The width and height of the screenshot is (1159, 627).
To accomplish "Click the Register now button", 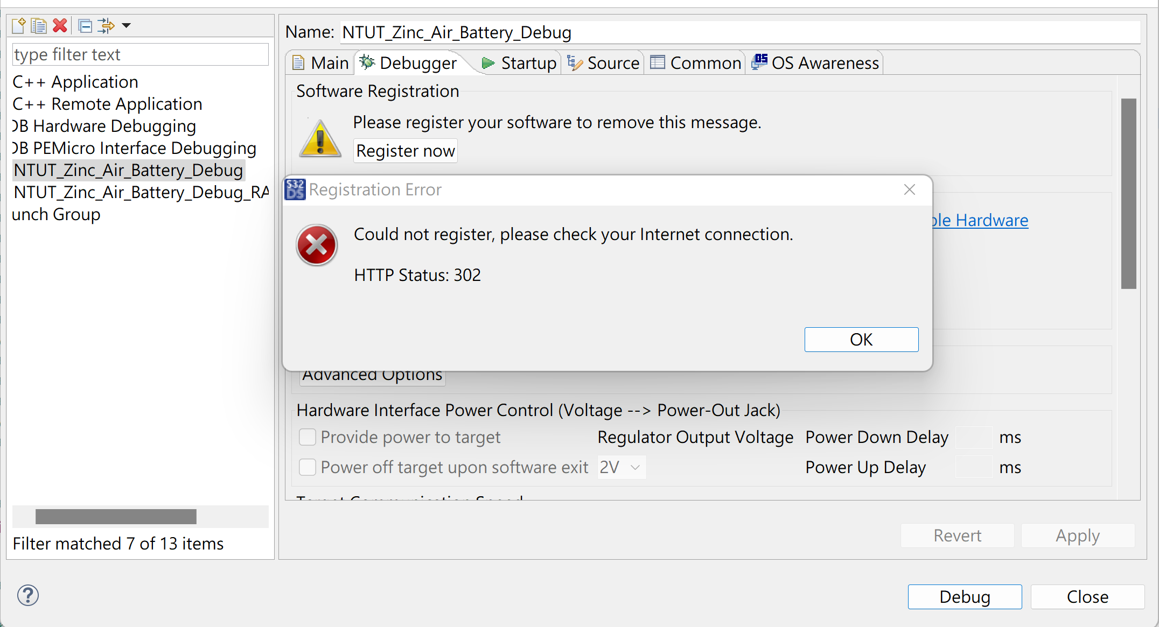I will click(406, 151).
